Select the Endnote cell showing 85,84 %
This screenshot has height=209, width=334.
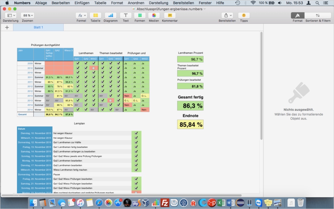click(190, 124)
